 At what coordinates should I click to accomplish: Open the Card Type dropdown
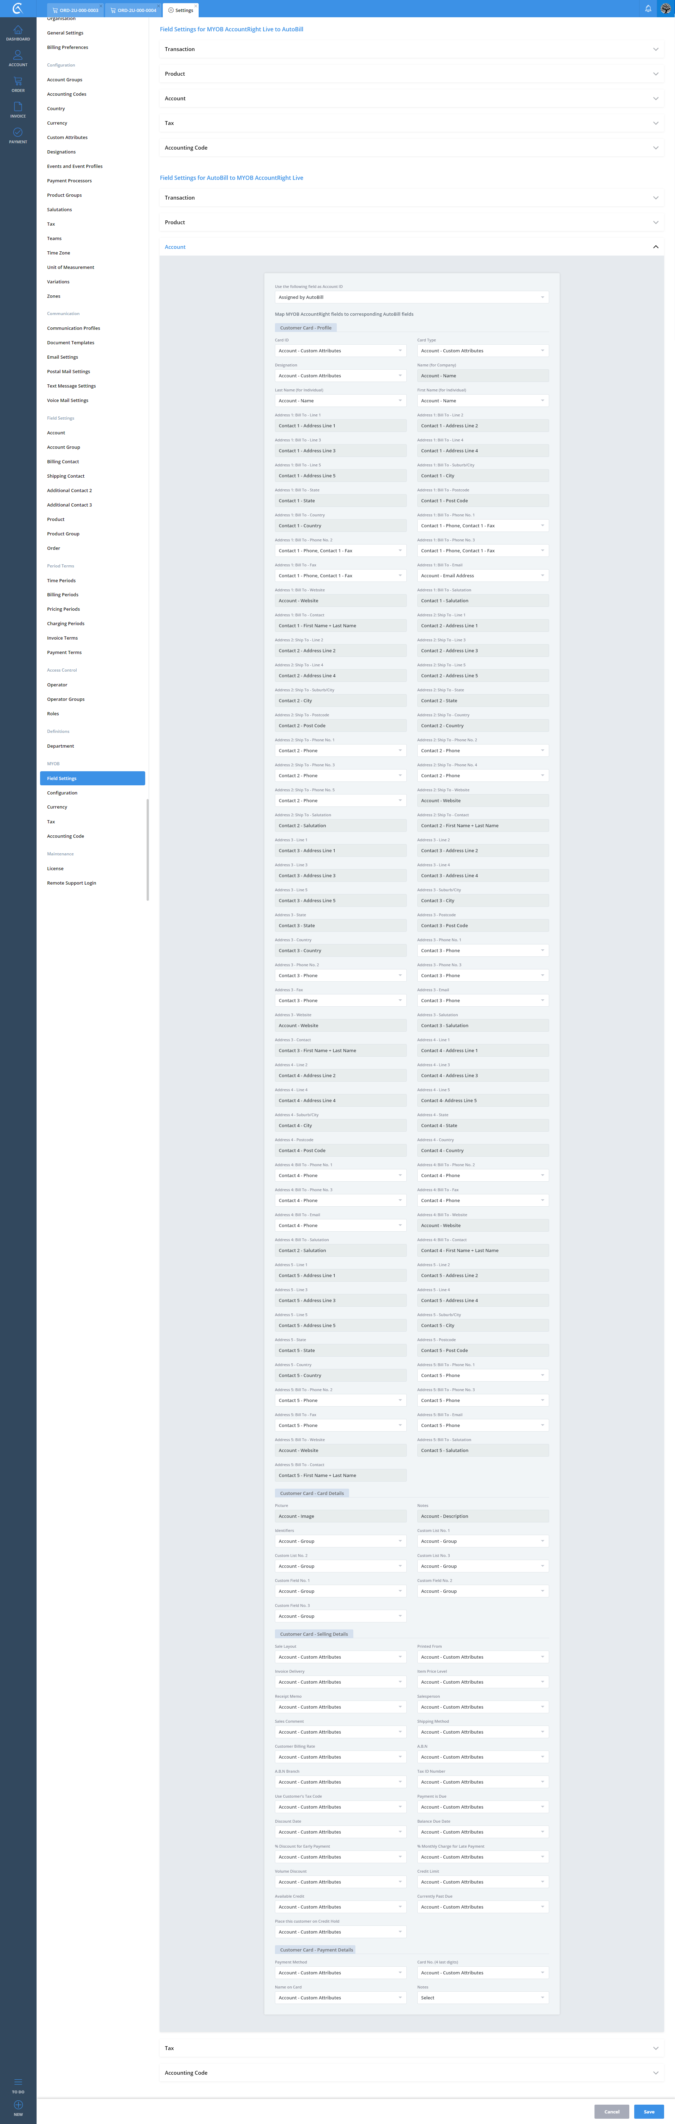coord(482,351)
